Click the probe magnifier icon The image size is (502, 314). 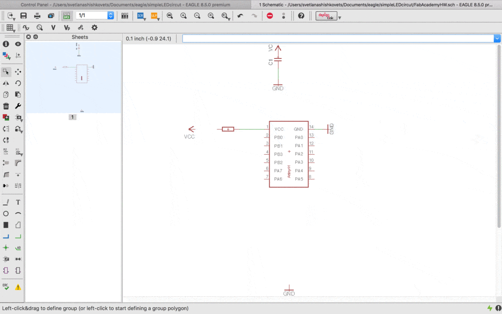[x=40, y=27]
